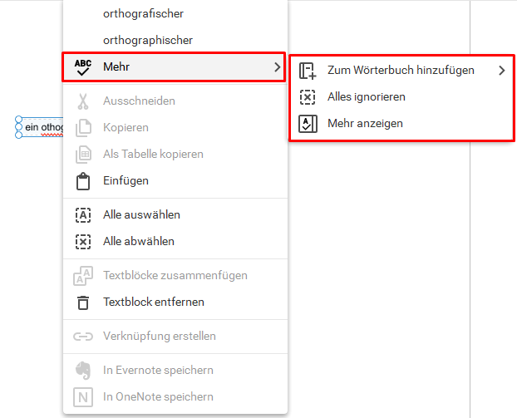Click the dashed X icon for Alle abwählen
The image size is (517, 418).
83,242
